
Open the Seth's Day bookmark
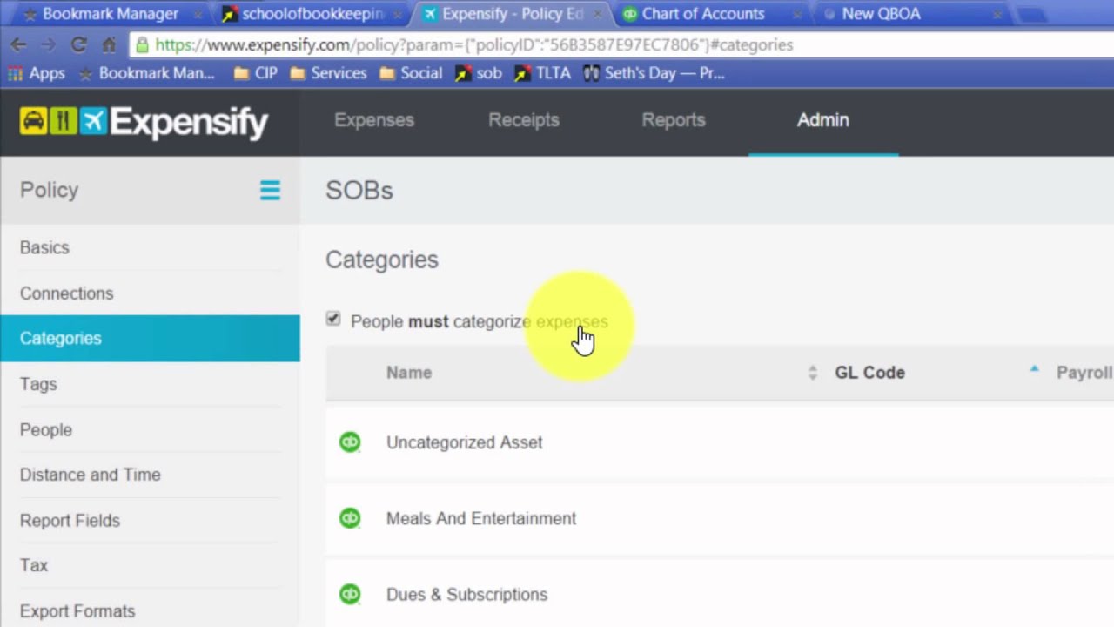pos(654,73)
